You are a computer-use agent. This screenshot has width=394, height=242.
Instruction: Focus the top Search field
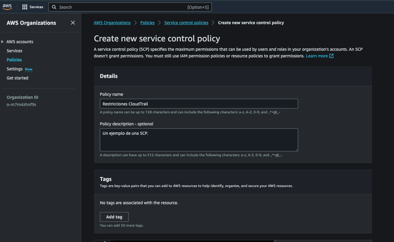[x=130, y=7]
